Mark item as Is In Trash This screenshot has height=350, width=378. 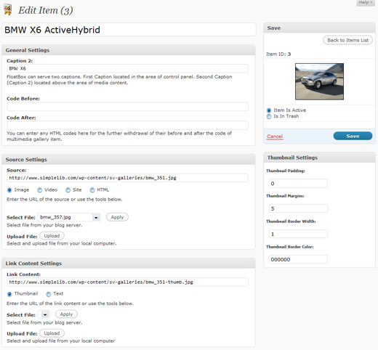click(x=269, y=116)
